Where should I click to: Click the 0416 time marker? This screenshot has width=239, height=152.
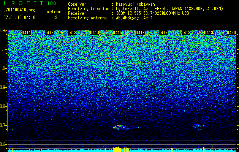click(140, 33)
